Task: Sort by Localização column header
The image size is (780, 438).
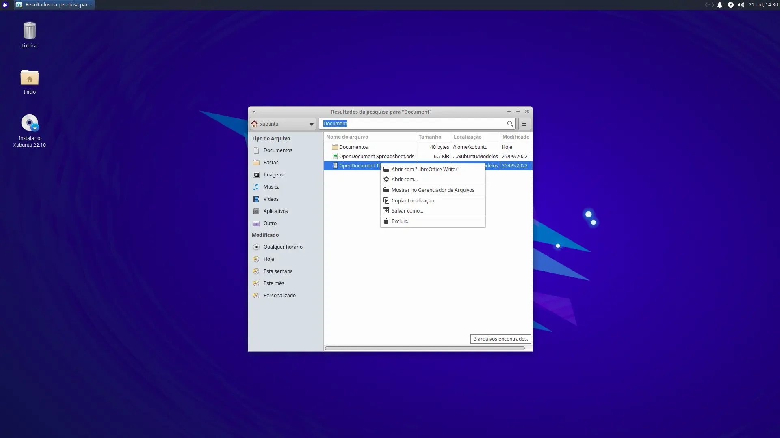Action: [475, 137]
